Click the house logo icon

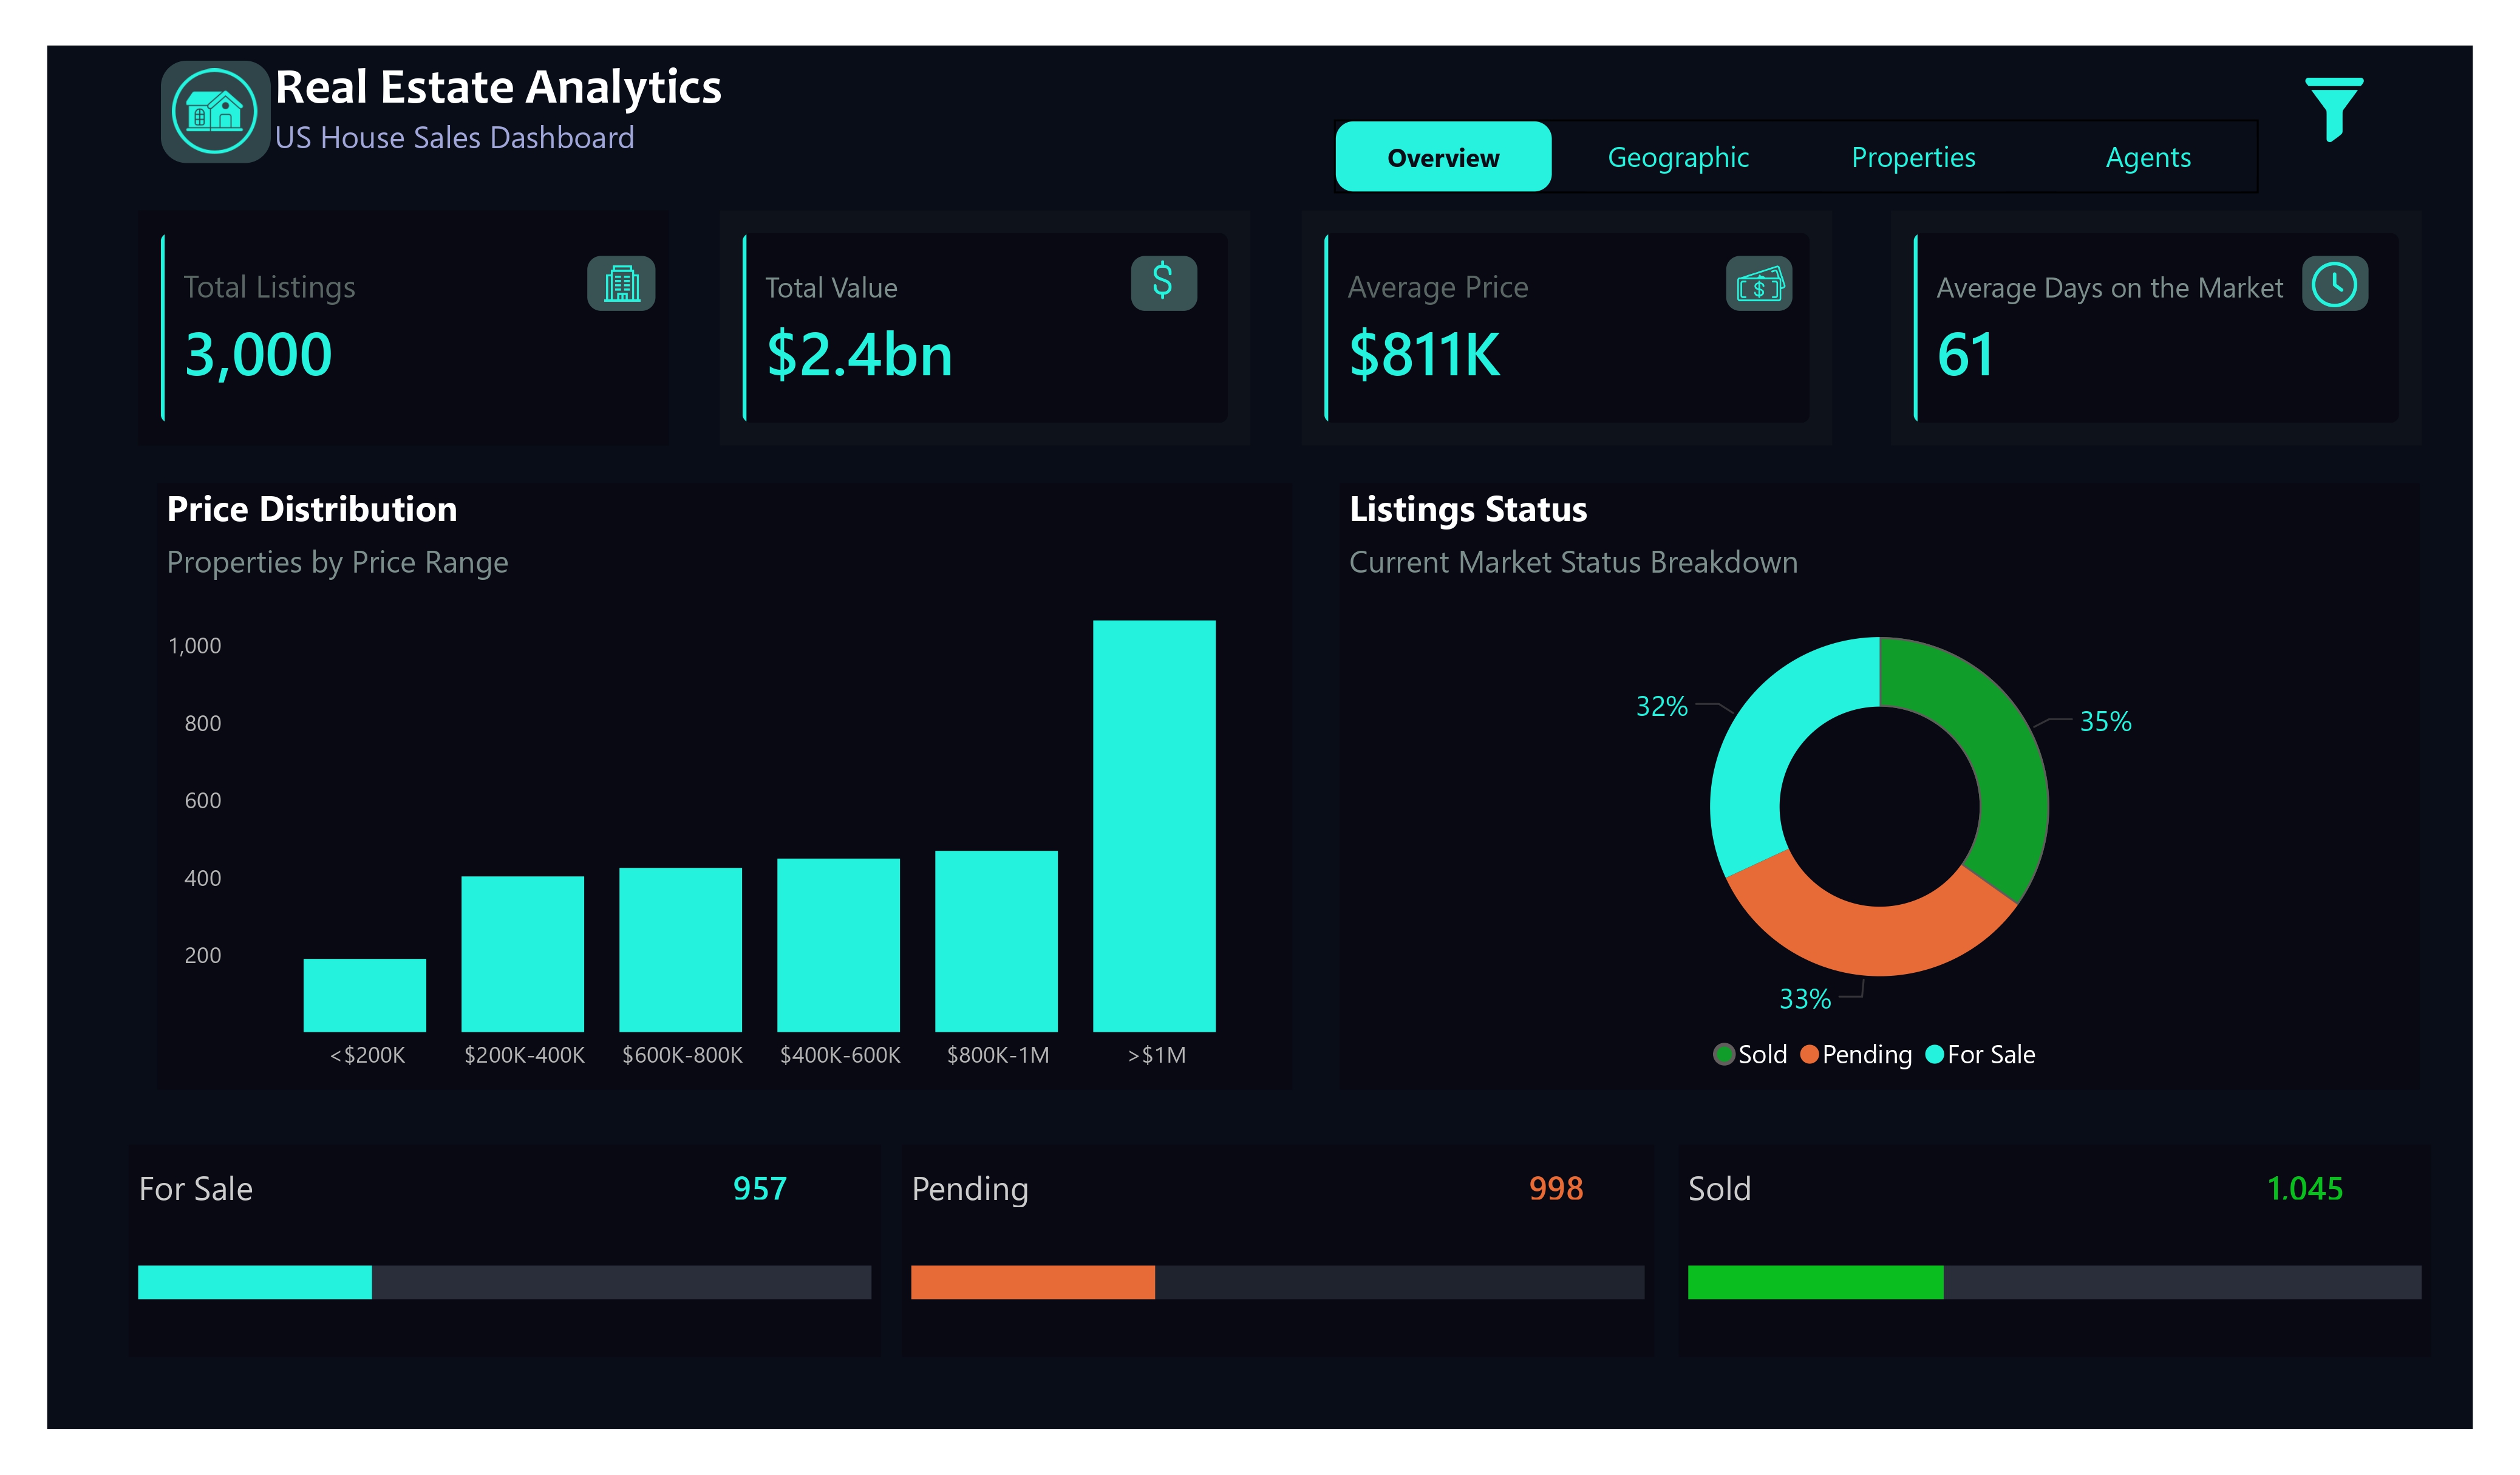tap(215, 110)
